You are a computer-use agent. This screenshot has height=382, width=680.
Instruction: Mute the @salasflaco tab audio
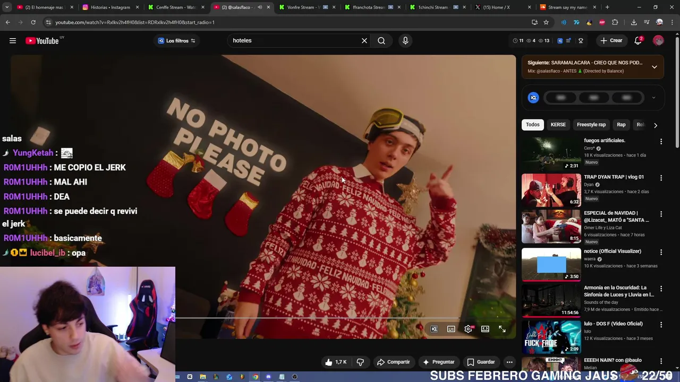(x=260, y=7)
